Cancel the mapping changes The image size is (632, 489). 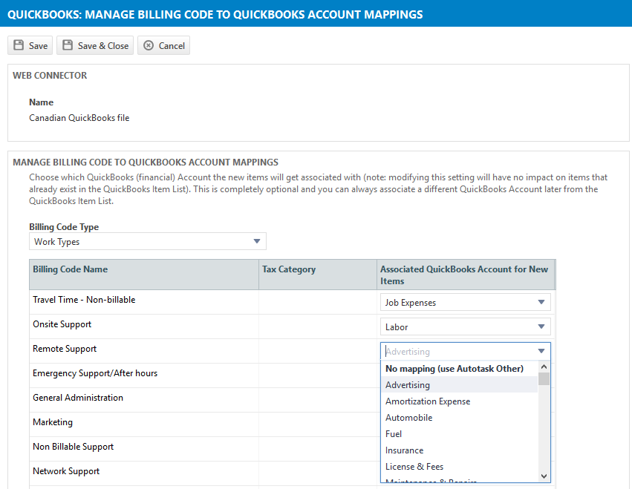click(x=163, y=45)
